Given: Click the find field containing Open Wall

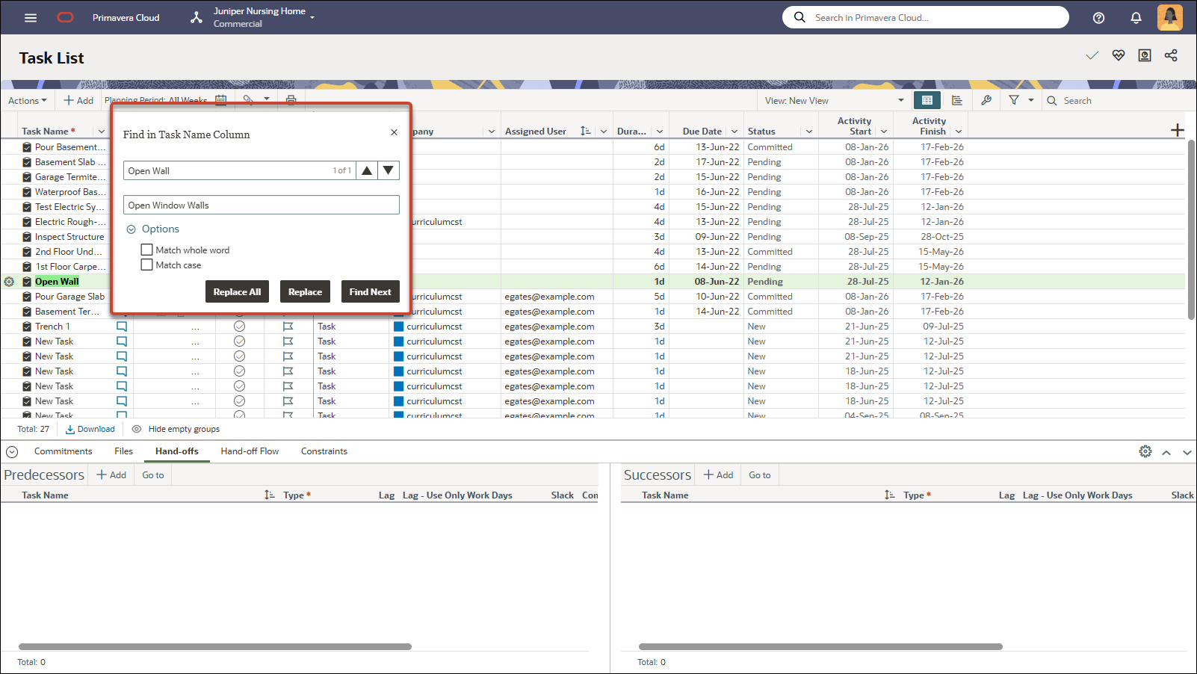Looking at the screenshot, I should coord(239,170).
